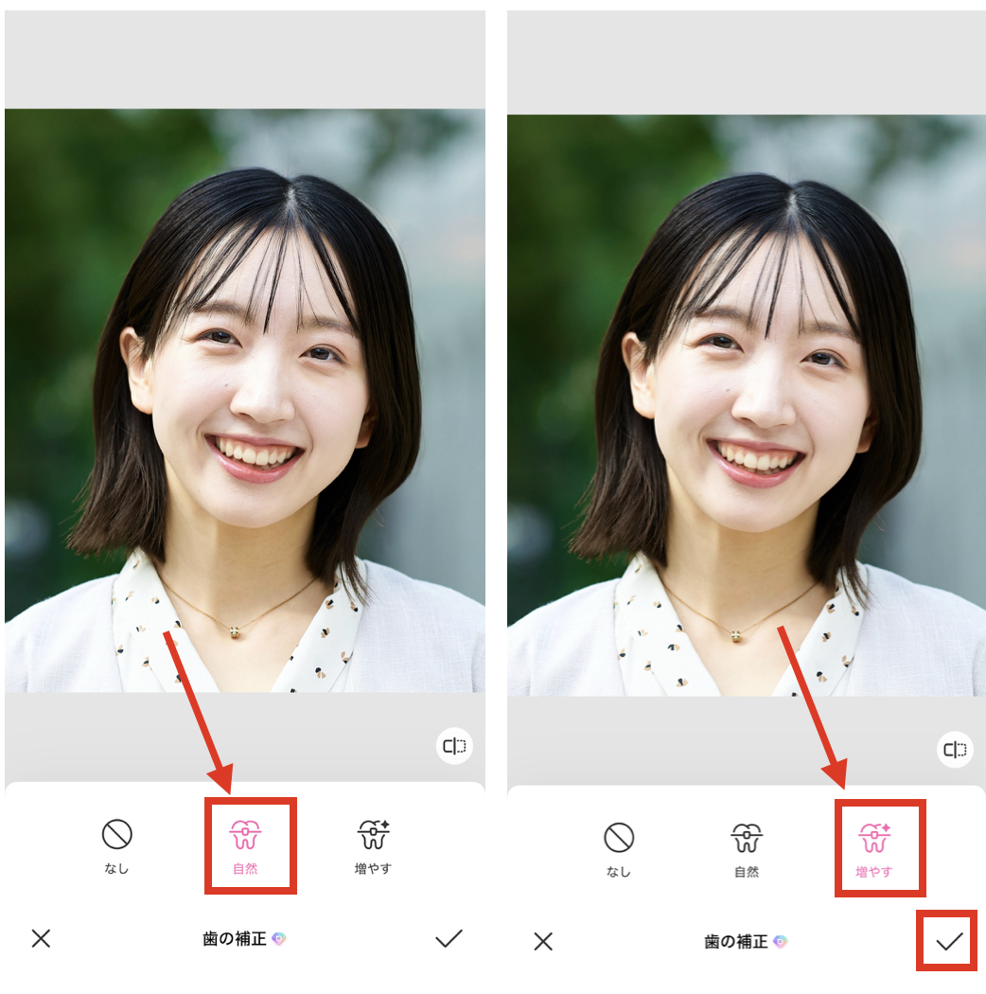Click the 自然 tooth icon on the right panel

[747, 838]
